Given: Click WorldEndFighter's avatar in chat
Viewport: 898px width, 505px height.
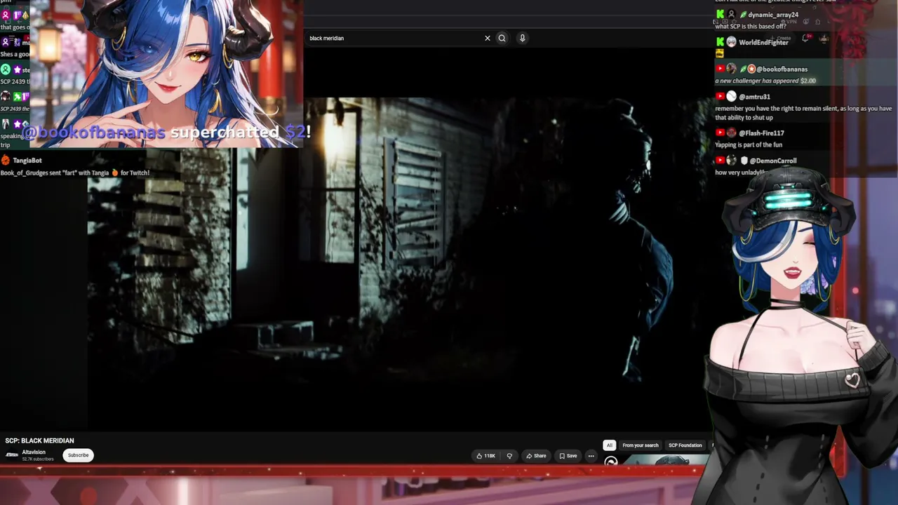Looking at the screenshot, I should [732, 42].
